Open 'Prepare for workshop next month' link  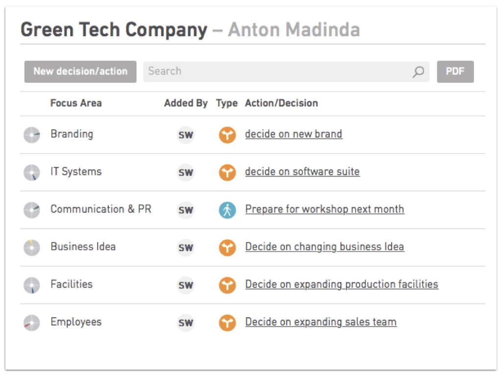[325, 210]
